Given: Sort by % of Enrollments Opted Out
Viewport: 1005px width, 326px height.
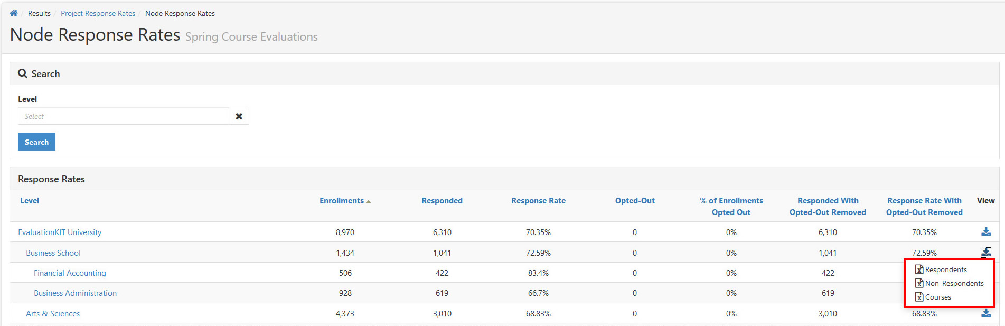Looking at the screenshot, I should (731, 207).
